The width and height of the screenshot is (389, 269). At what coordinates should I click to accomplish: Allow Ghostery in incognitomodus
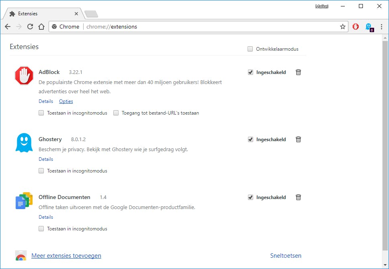(x=41, y=171)
